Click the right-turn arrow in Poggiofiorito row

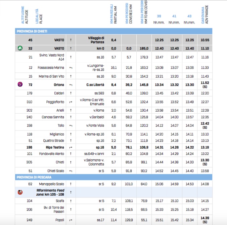point(71,102)
